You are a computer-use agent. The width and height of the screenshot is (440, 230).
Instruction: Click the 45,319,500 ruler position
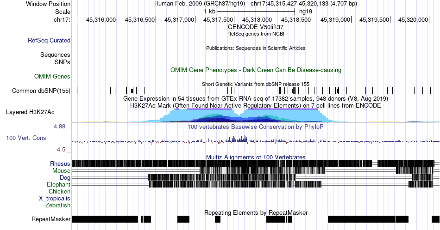pyautogui.click(x=374, y=19)
